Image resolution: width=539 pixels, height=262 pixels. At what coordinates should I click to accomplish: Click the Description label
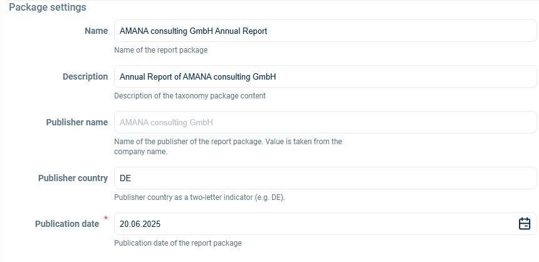click(85, 76)
